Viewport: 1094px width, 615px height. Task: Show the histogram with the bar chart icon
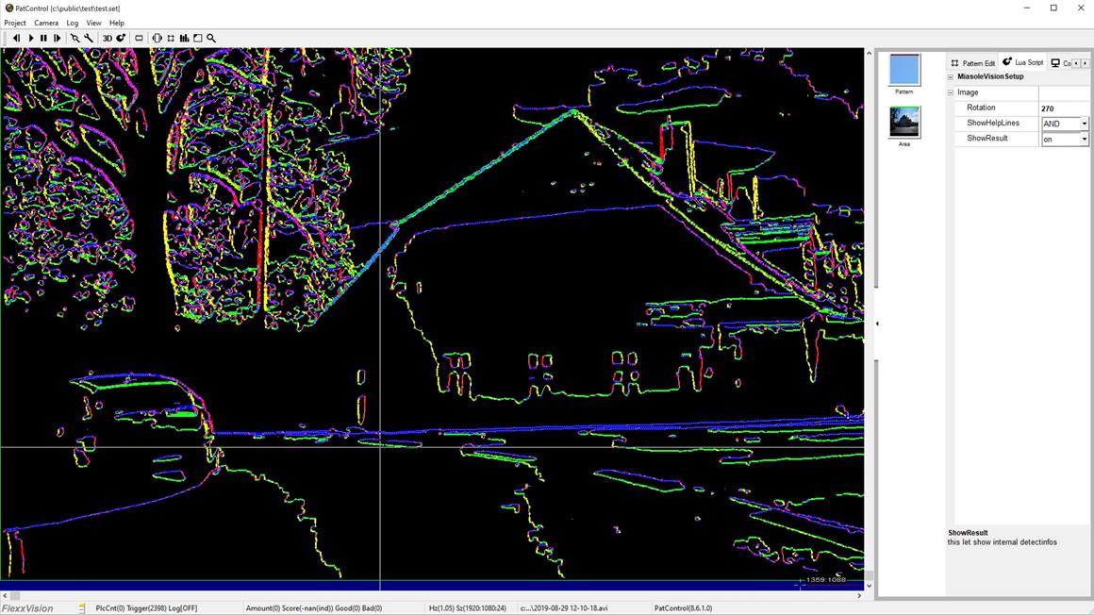point(184,39)
